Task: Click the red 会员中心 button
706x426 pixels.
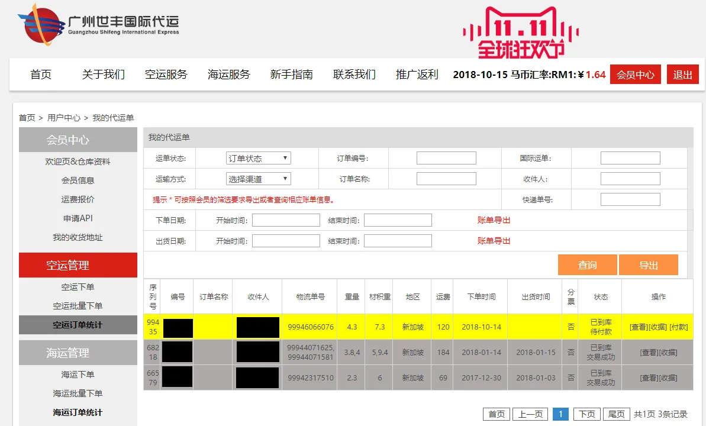Action: (x=635, y=74)
